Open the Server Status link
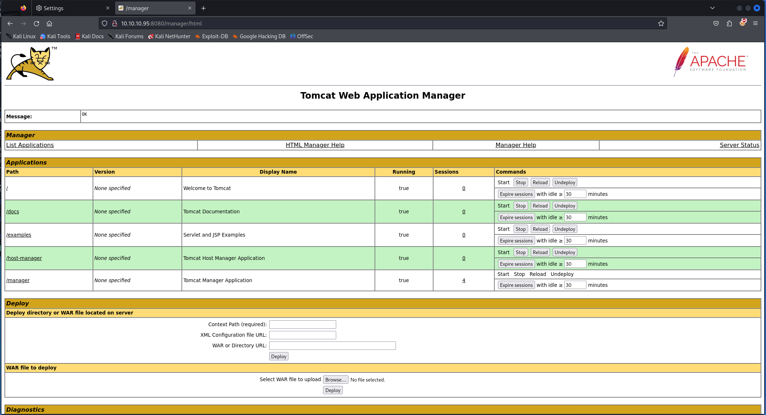 (x=739, y=145)
